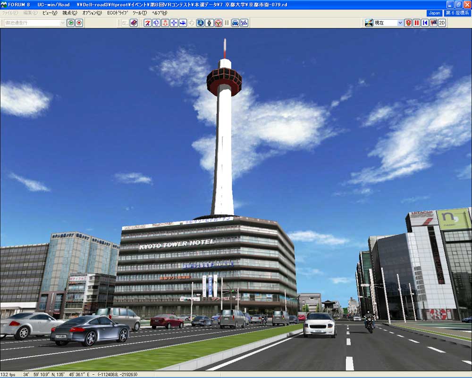
Task: Pause traffic with the red pause button
Action: click(x=417, y=23)
